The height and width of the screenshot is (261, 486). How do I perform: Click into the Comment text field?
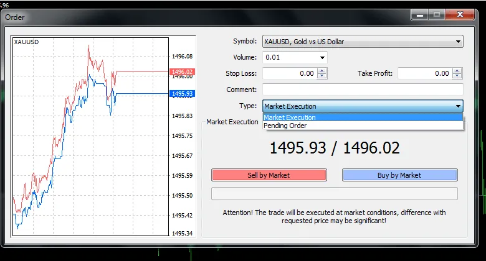[363, 89]
